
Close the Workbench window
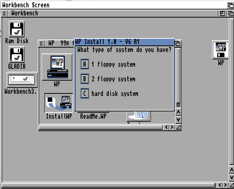[x=4, y=14]
